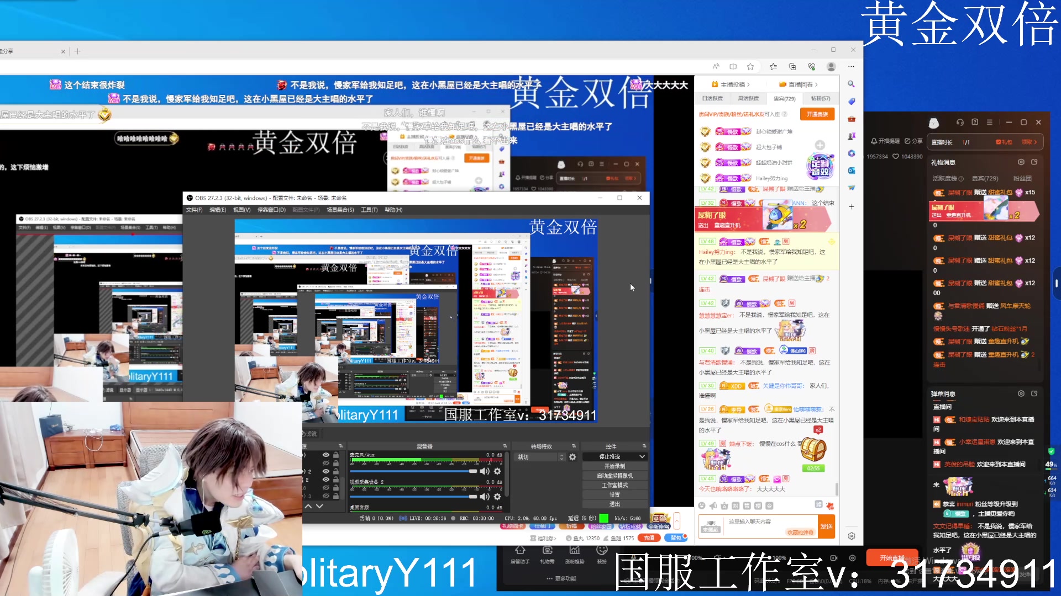This screenshot has height=596, width=1061.
Task: Open 礼物消息 panel settings icon
Action: (x=1021, y=162)
